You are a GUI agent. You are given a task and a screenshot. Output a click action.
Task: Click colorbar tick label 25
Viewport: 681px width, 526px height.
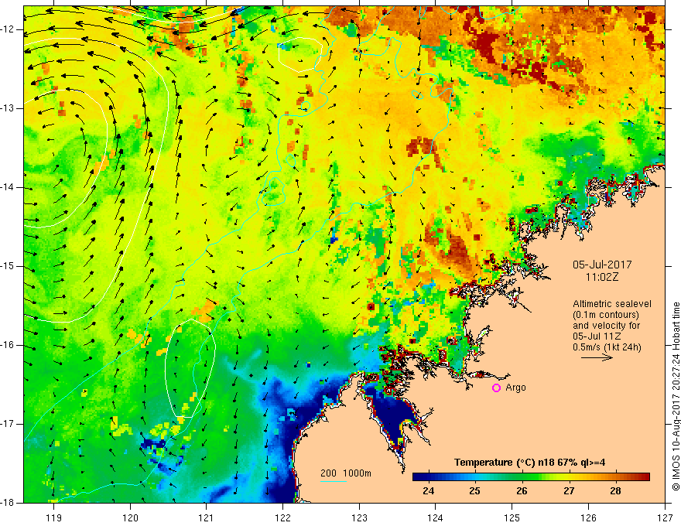[x=474, y=491]
